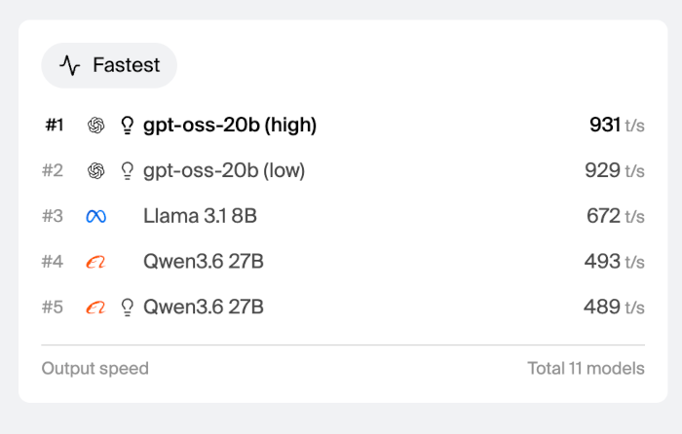This screenshot has width=682, height=434.
Task: Click the Fastest pill badge
Action: tap(109, 65)
